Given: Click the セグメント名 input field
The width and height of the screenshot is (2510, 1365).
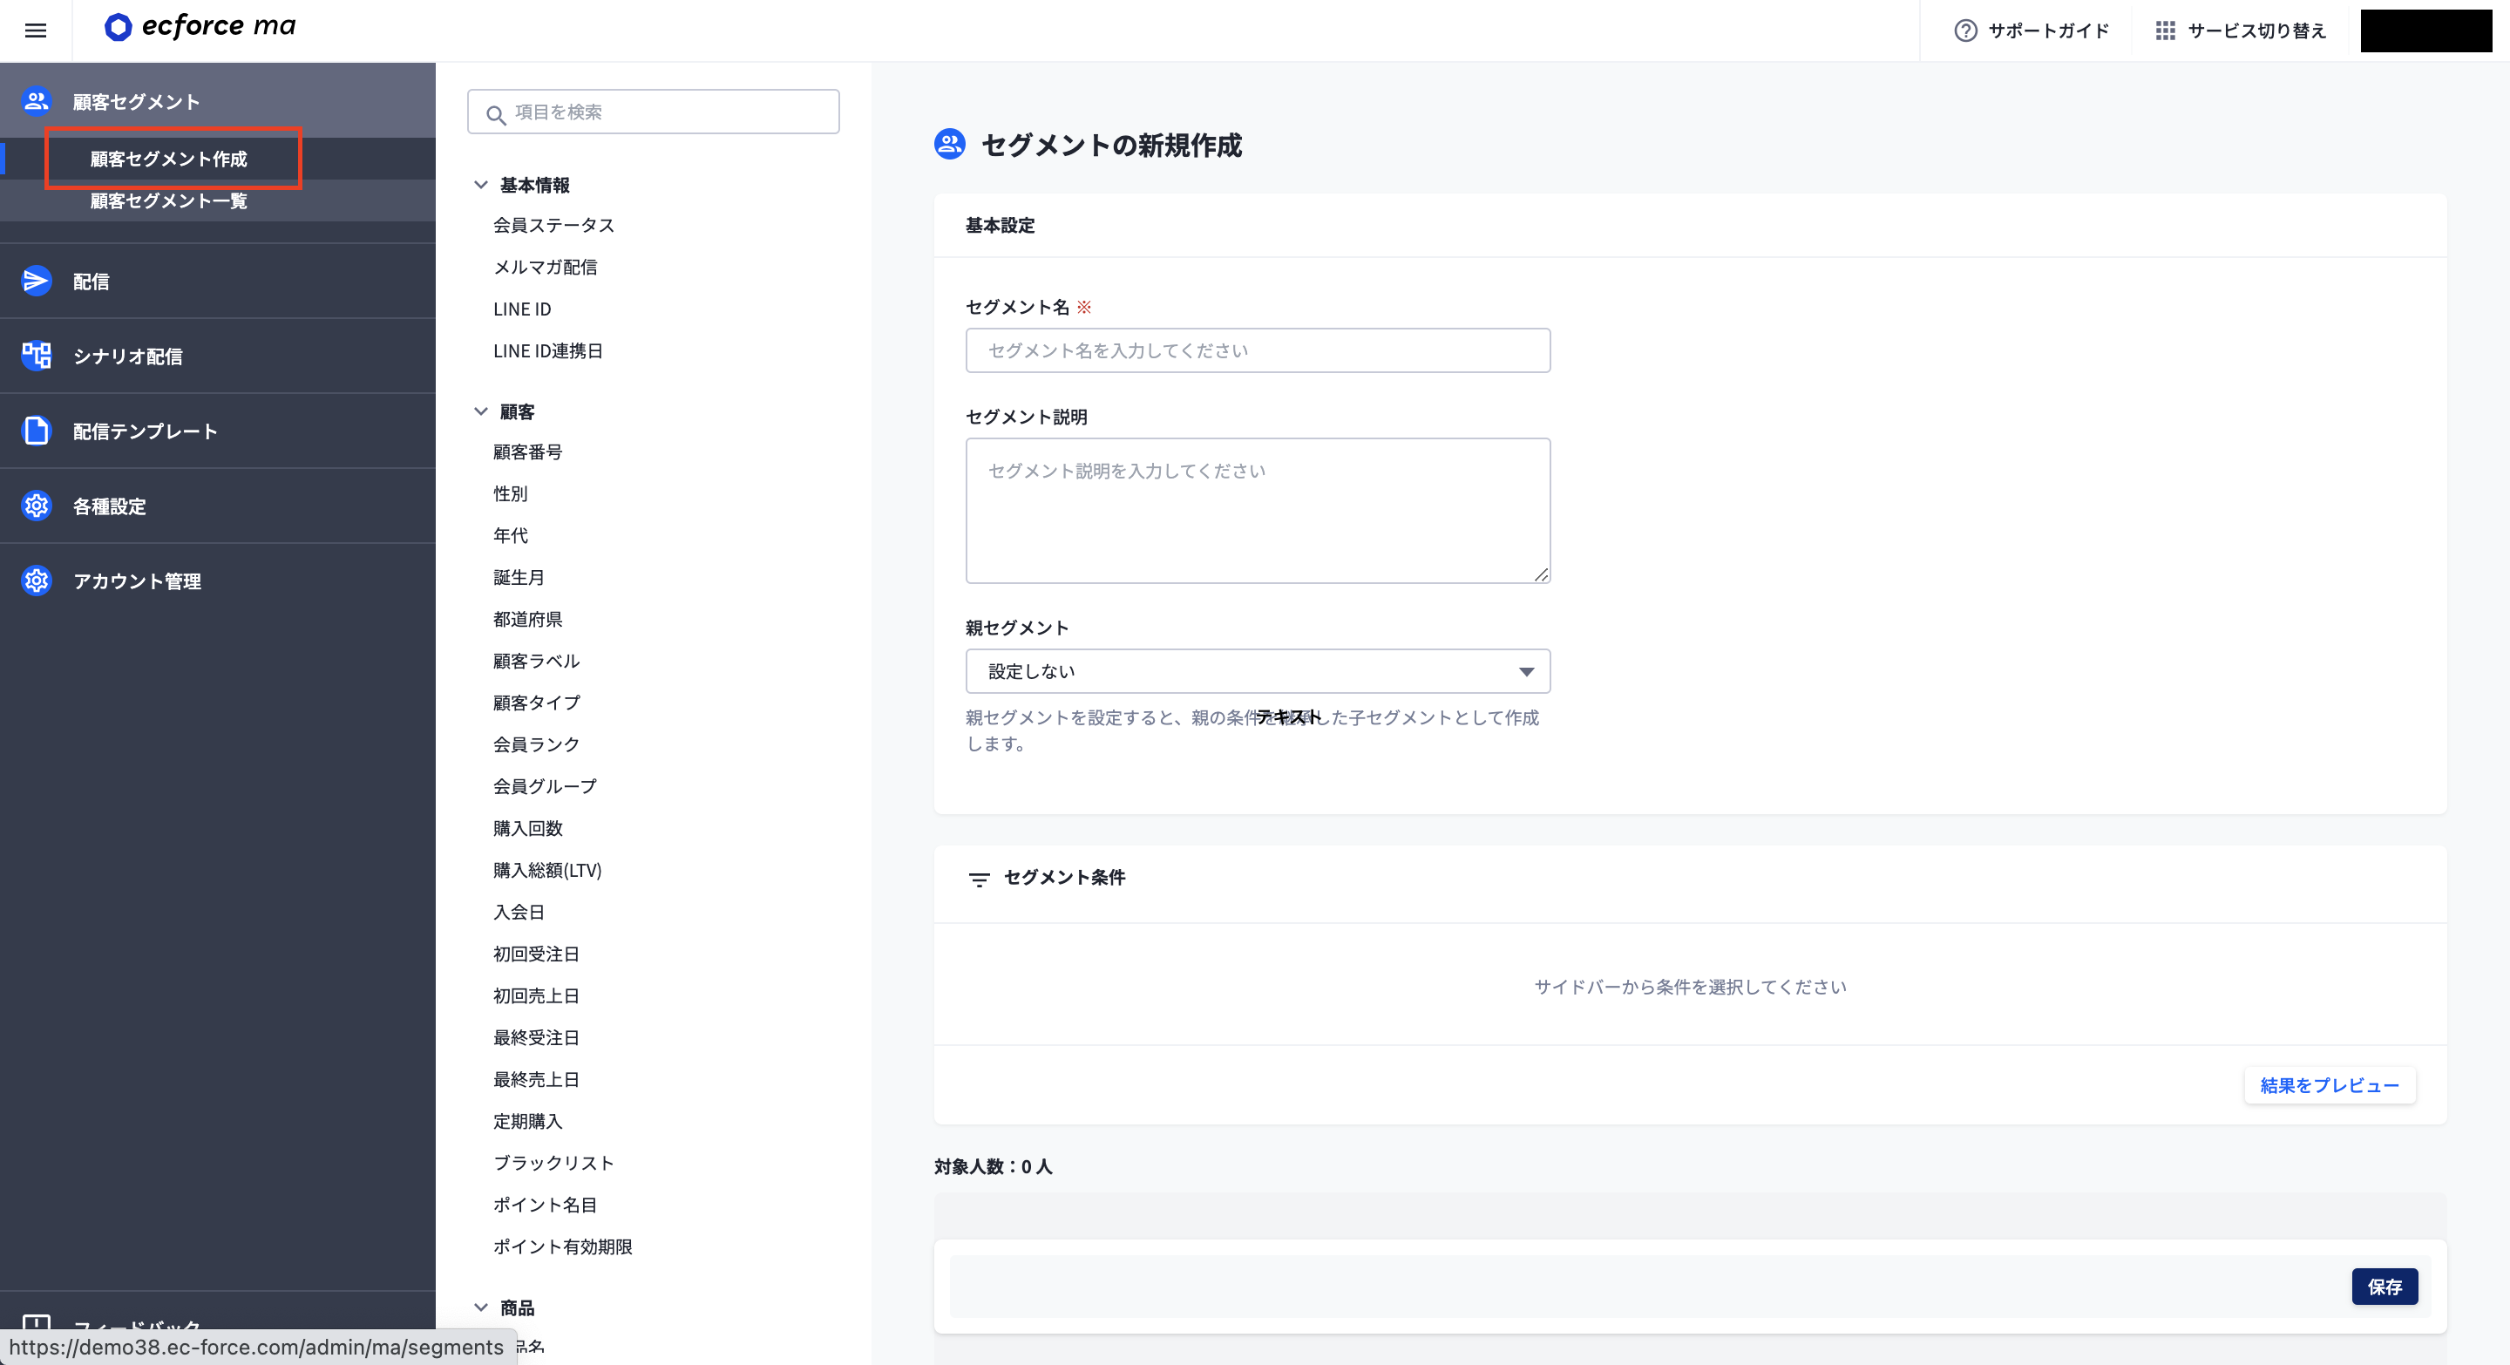Looking at the screenshot, I should [1257, 350].
